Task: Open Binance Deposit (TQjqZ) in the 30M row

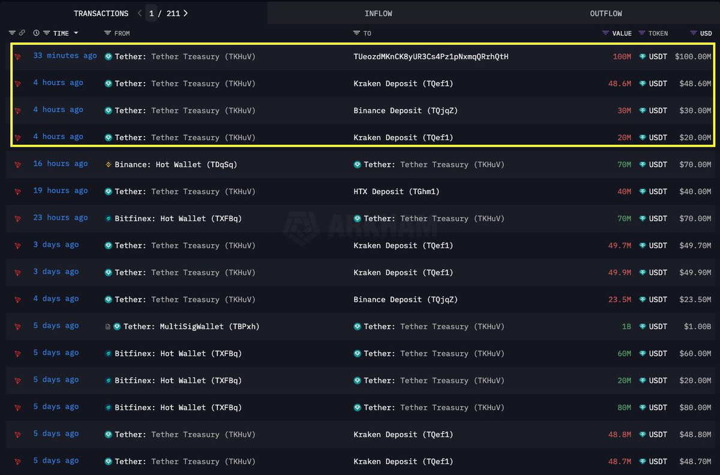Action: coord(406,111)
